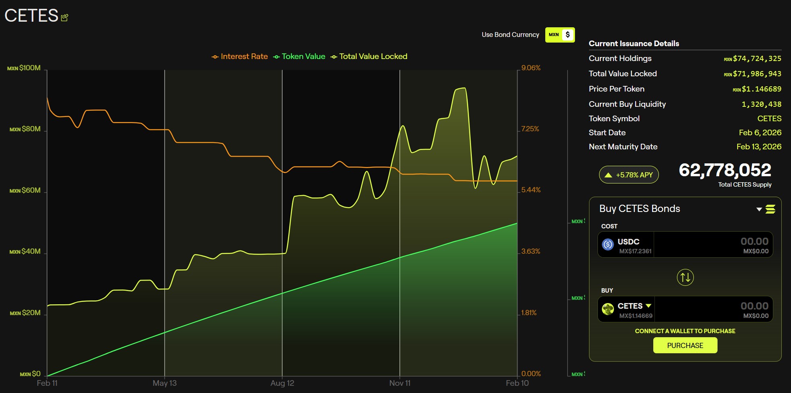Open the CETES token selector dropdown
Image resolution: width=791 pixels, height=393 pixels.
pyautogui.click(x=648, y=305)
